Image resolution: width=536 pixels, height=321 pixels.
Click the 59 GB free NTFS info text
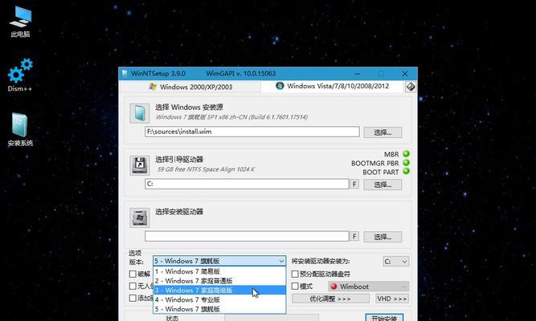click(207, 169)
